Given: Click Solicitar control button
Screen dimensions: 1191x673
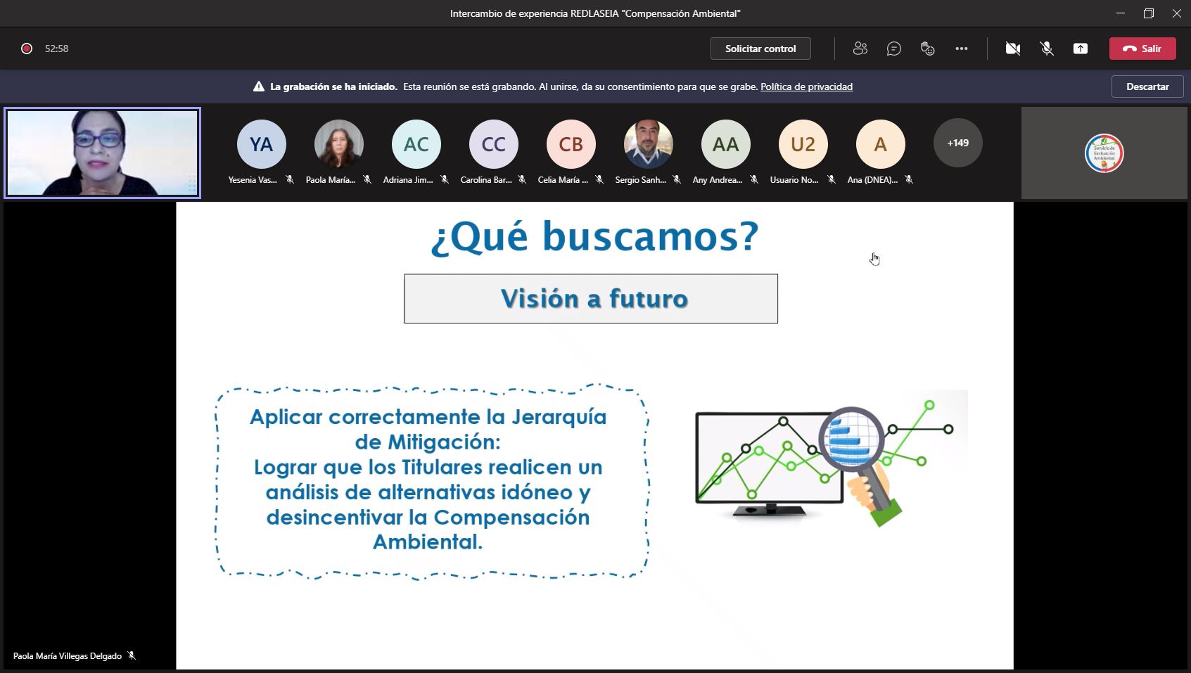Looking at the screenshot, I should (760, 49).
